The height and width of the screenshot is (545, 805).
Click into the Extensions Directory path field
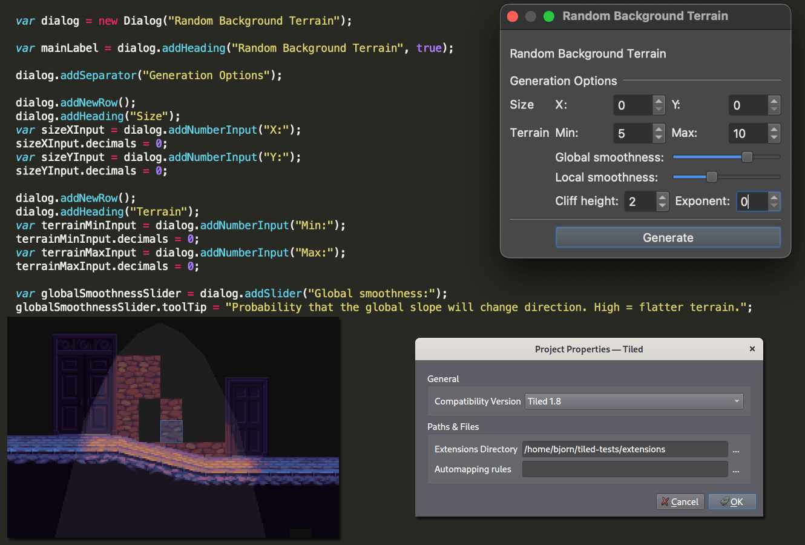(625, 449)
